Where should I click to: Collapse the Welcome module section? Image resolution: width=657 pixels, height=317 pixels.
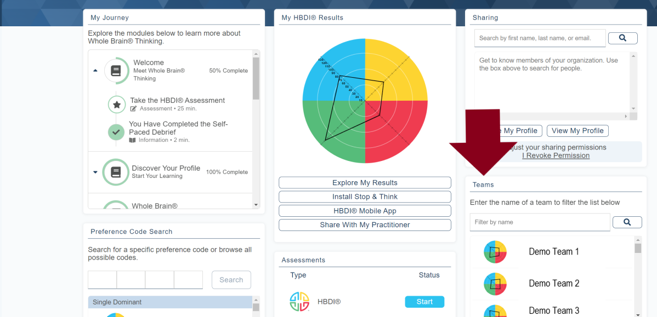95,71
